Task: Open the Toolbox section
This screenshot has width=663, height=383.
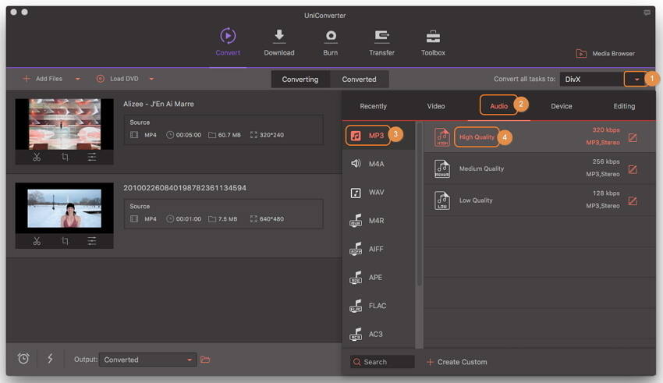Action: (x=433, y=42)
